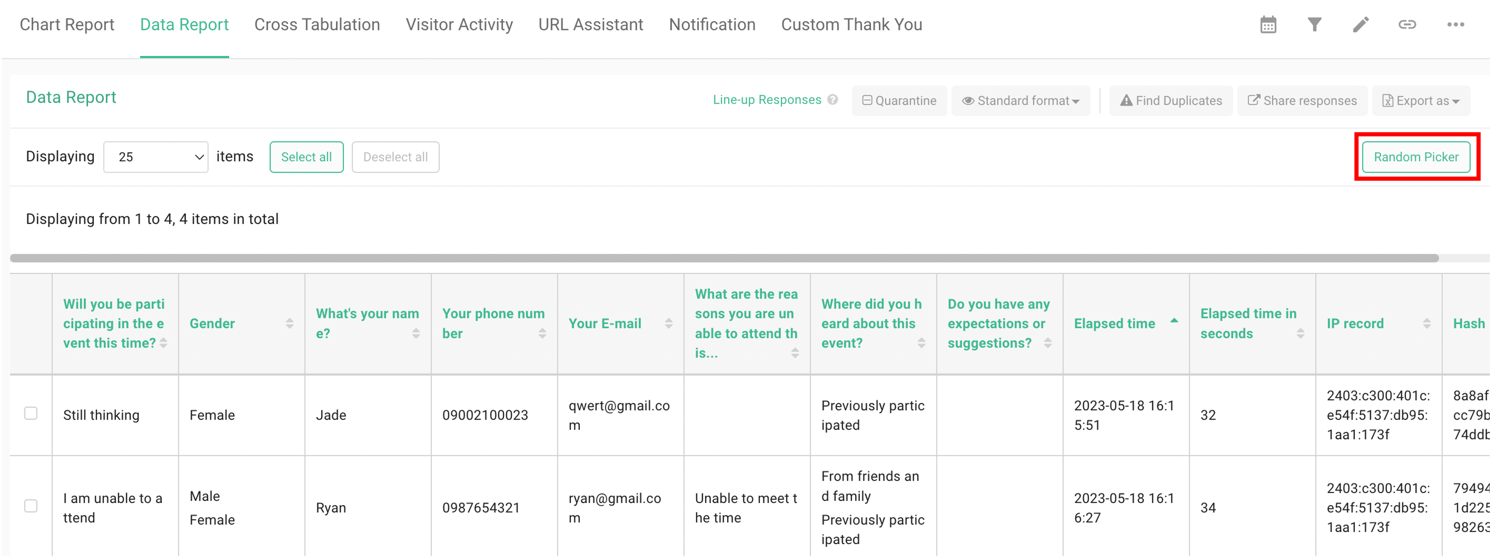The width and height of the screenshot is (1490, 557).
Task: Click the Share responses button
Action: 1302,100
